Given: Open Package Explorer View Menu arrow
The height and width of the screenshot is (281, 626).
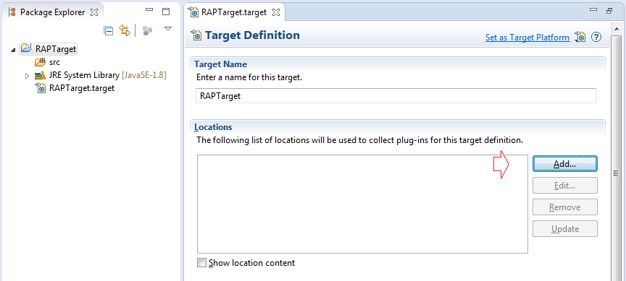Looking at the screenshot, I should pos(168,29).
